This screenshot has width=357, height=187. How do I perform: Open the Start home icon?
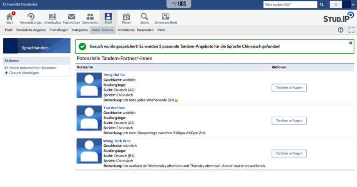pyautogui.click(x=10, y=17)
